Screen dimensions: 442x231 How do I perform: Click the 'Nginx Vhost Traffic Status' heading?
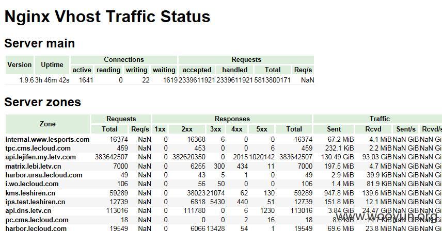click(x=107, y=16)
